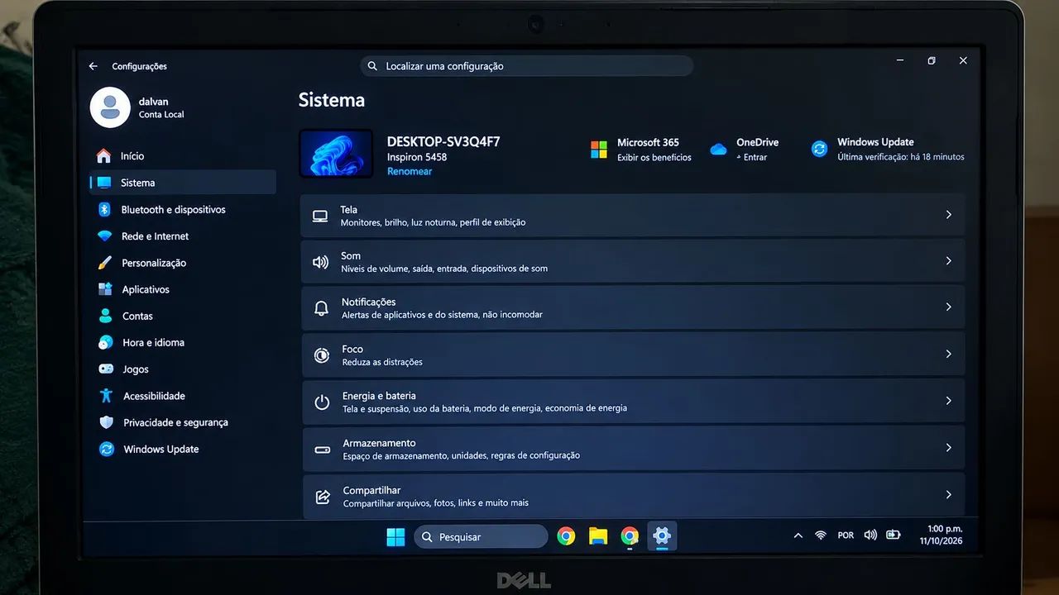This screenshot has height=595, width=1059.
Task: Click the drive icon in the Armazenamento row
Action: 323,450
